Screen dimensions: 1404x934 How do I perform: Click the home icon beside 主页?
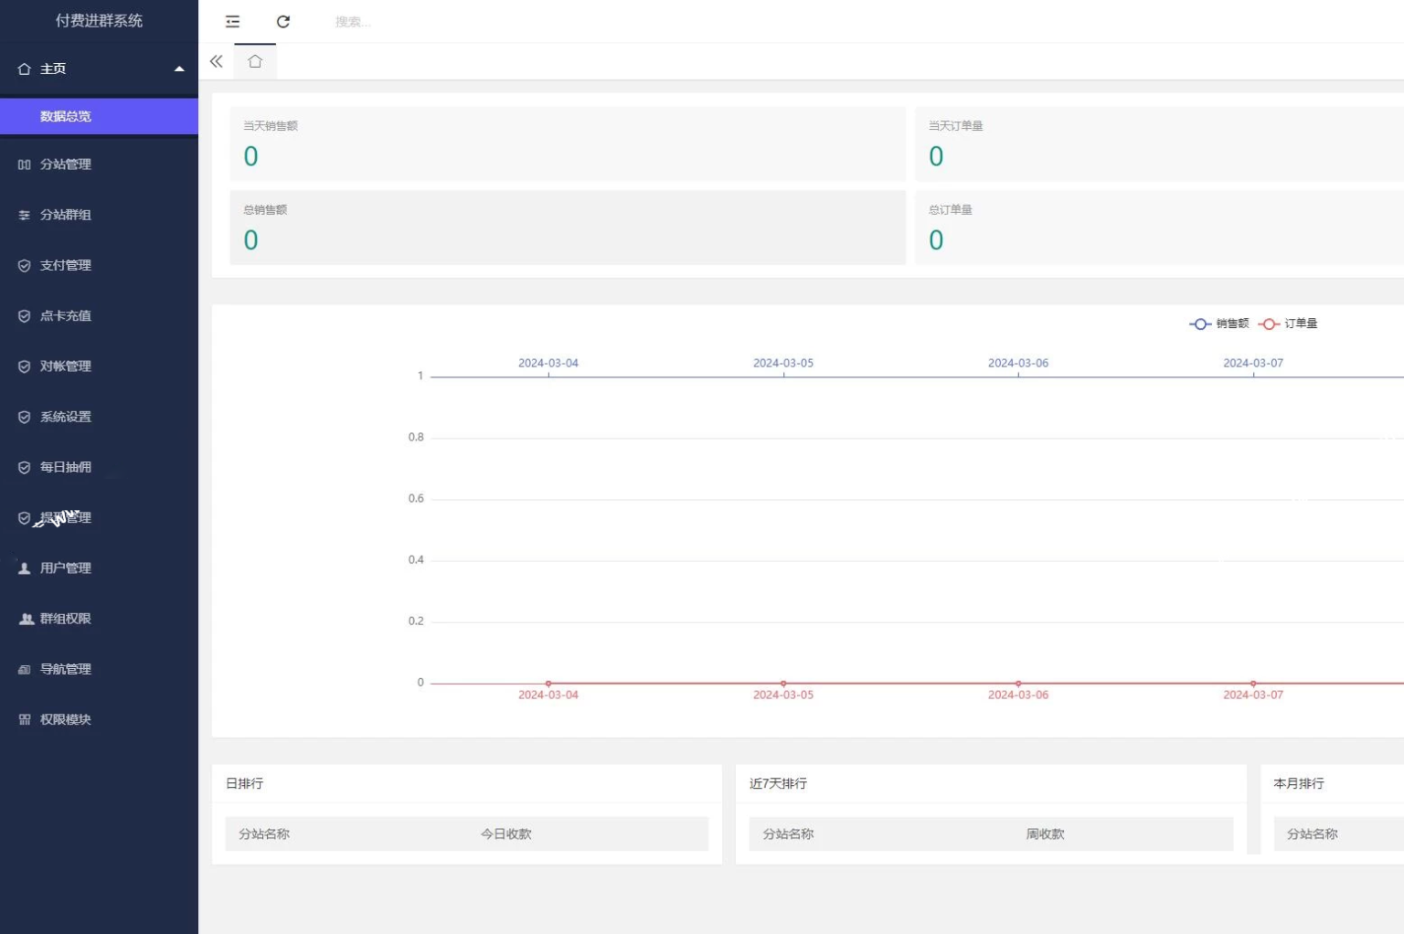pyautogui.click(x=25, y=69)
